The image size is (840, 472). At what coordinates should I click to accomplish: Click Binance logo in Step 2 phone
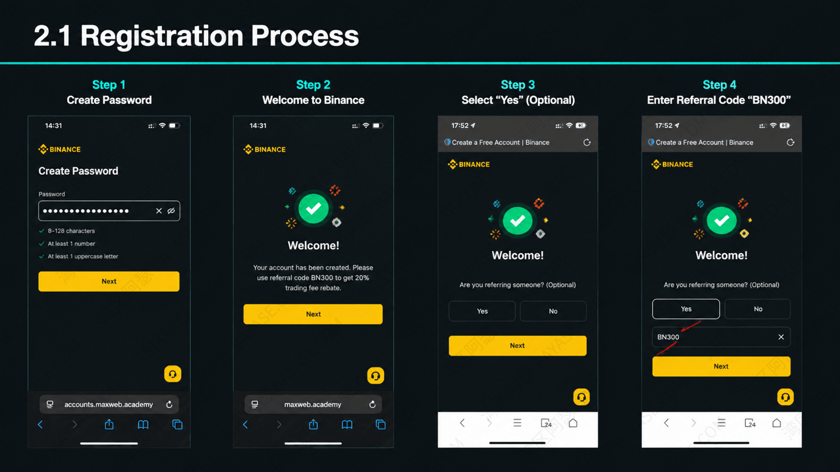(265, 149)
